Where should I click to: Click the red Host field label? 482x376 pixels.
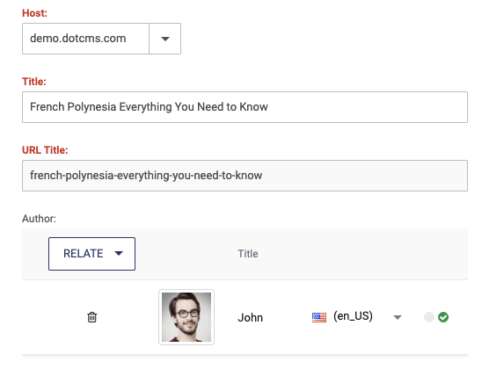(x=34, y=13)
